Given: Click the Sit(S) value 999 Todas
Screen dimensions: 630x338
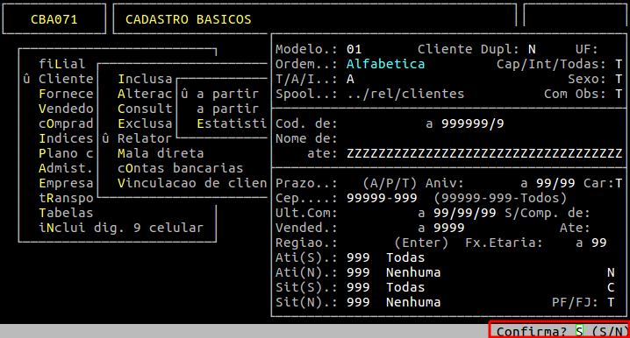Looking at the screenshot, I should click(385, 287).
